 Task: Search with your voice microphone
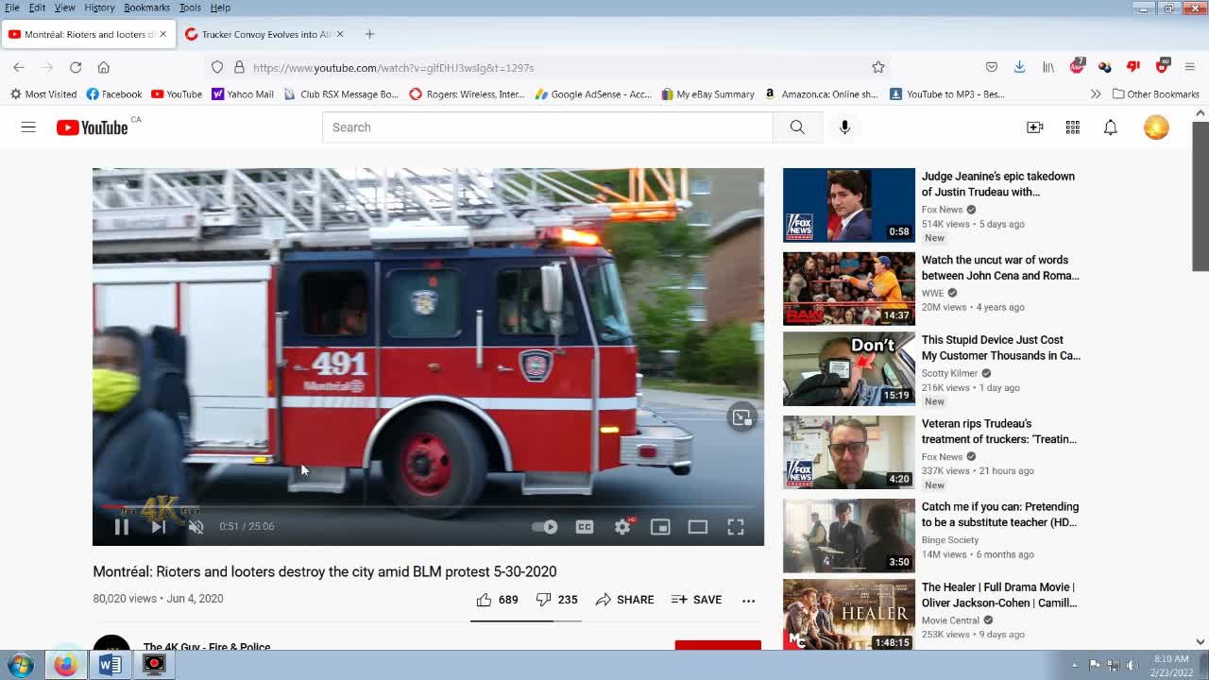coord(844,127)
